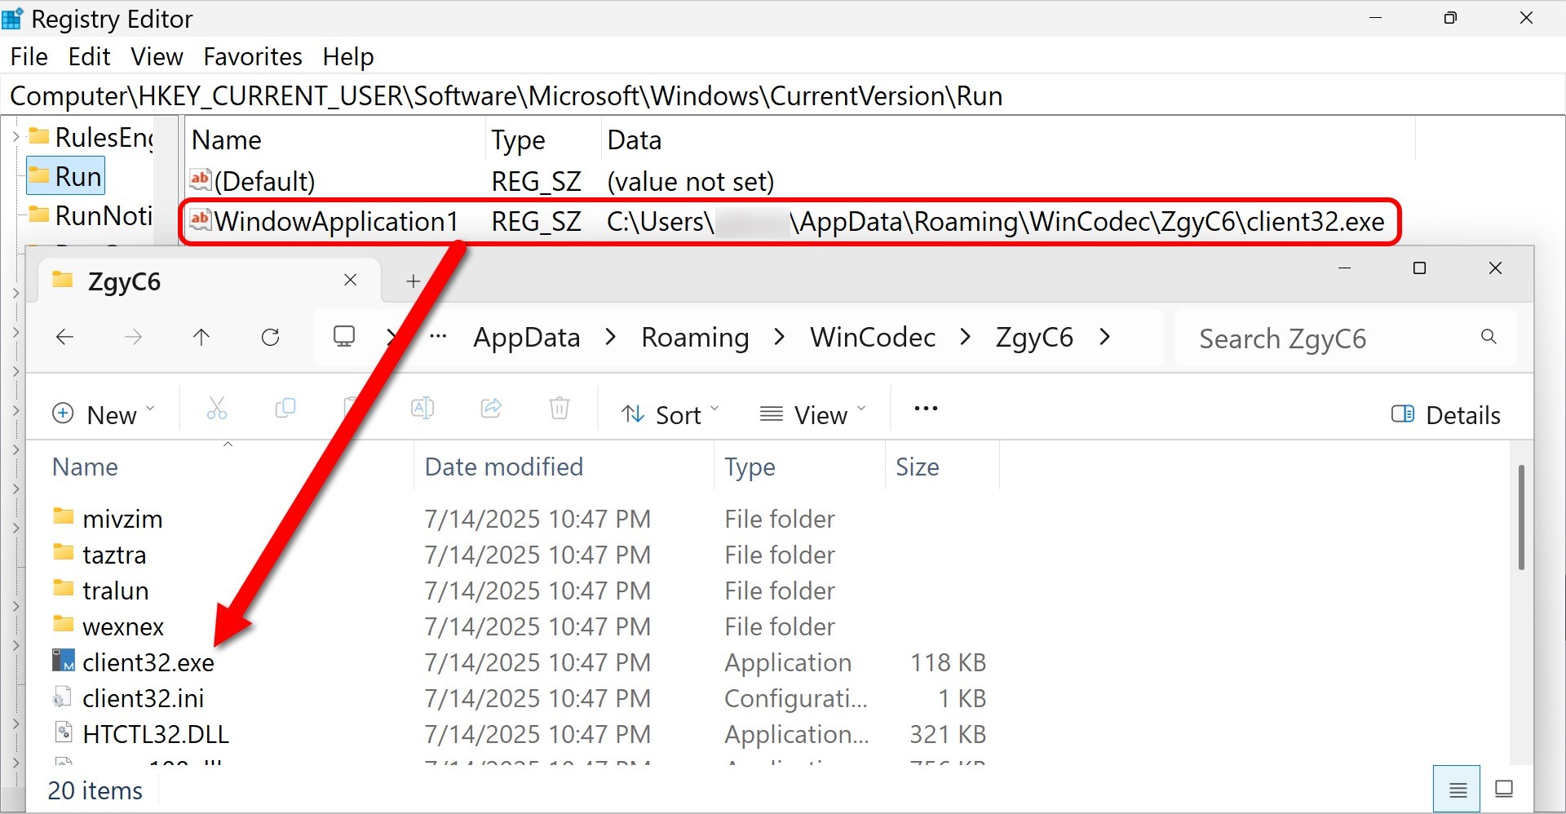Screen dimensions: 1566x814
Task: Expand chevron after WinCodec breadcrumb
Action: tap(966, 337)
